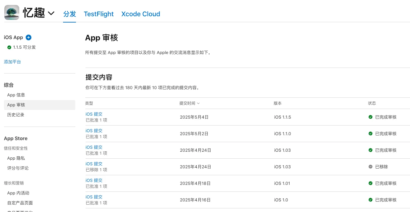Click the green check icon for iOS 1.0 submission
This screenshot has width=410, height=212.
point(371,200)
